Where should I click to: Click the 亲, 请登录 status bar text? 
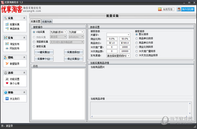[7, 126]
